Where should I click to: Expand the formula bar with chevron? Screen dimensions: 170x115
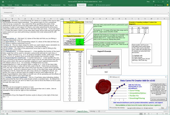click(169, 16)
